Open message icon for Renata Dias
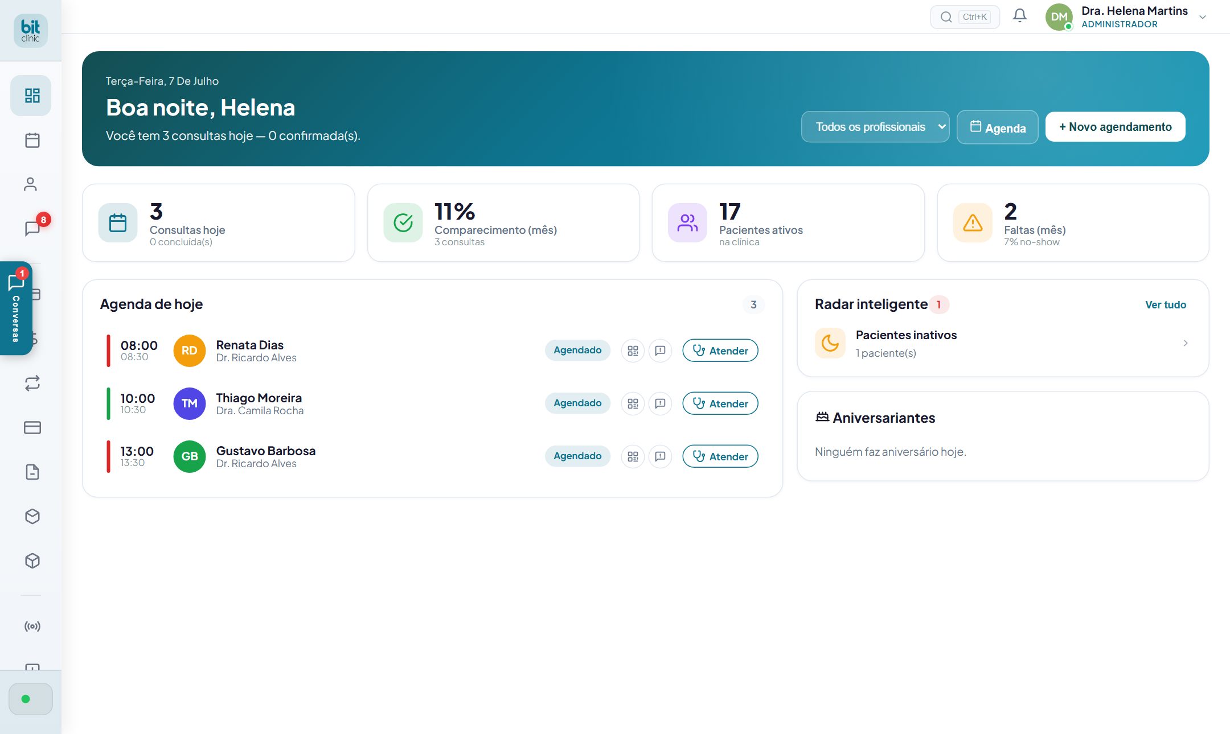This screenshot has height=734, width=1230. click(660, 350)
